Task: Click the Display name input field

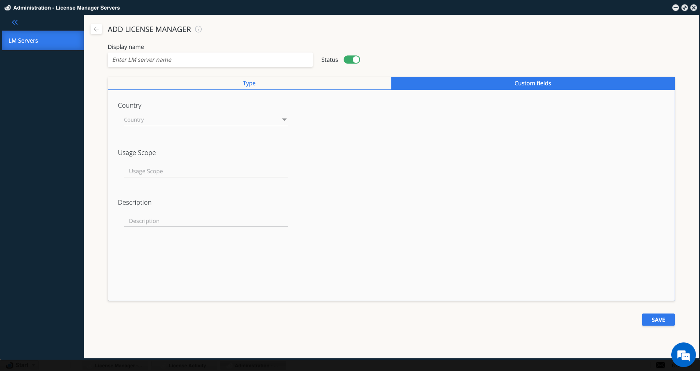Action: [x=210, y=60]
